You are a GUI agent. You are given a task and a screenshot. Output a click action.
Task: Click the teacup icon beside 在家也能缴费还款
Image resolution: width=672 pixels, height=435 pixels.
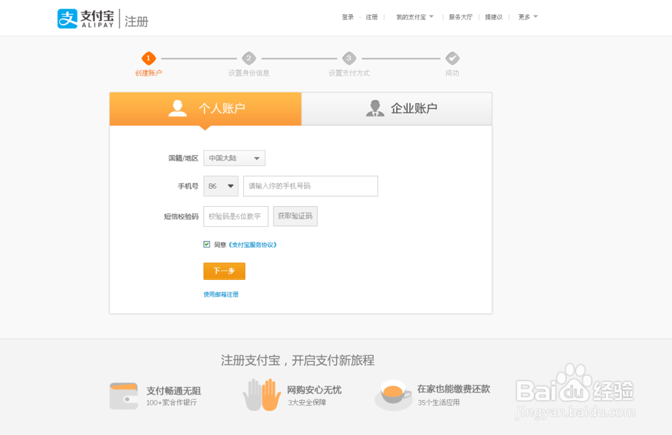click(x=393, y=395)
